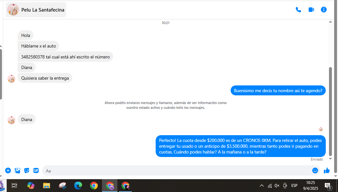The width and height of the screenshot is (338, 192).
Task: Start a video call in Messenger
Action: coord(311,10)
